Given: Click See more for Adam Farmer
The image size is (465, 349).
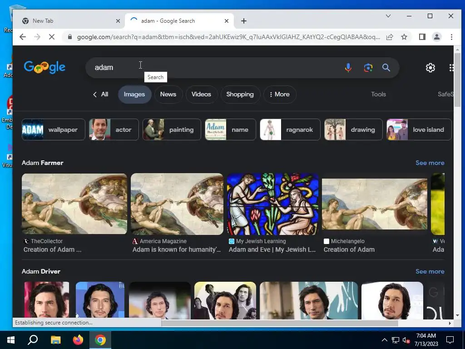Looking at the screenshot, I should pos(430,163).
